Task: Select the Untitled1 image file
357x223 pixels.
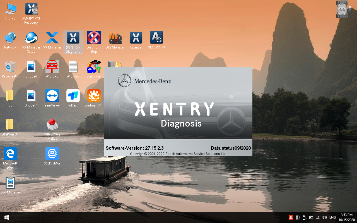Action: [31, 99]
